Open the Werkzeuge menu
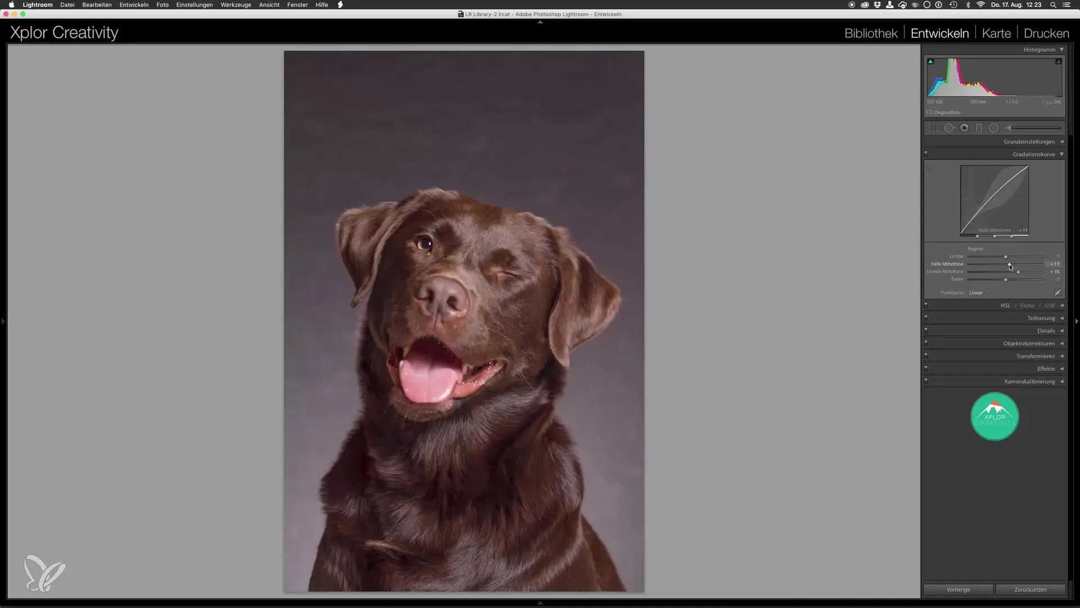This screenshot has height=608, width=1080. tap(236, 5)
